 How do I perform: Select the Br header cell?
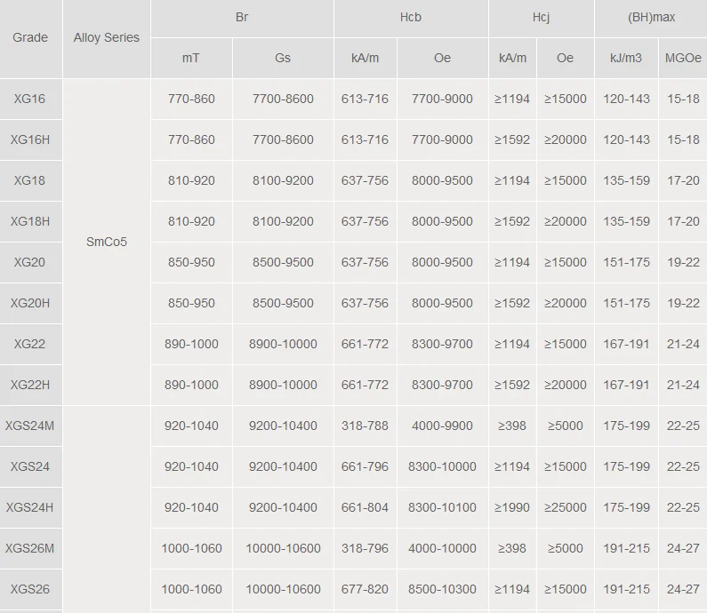tap(242, 18)
